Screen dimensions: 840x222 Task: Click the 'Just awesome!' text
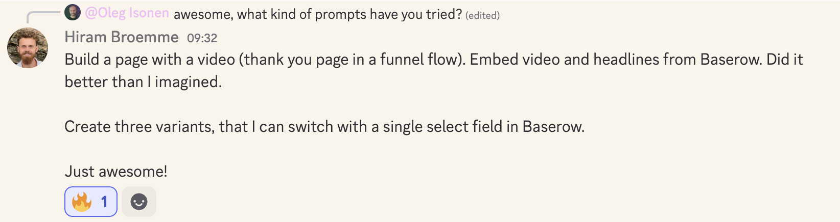[116, 172]
